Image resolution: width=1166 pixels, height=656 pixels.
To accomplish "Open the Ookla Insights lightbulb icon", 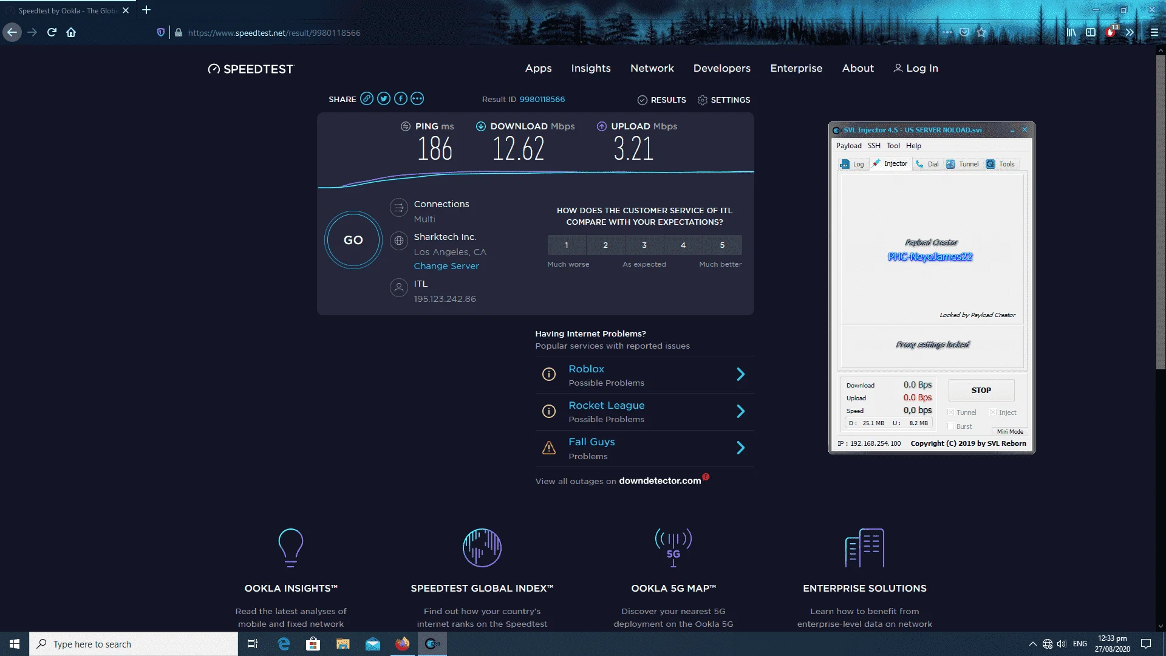I will pos(291,548).
